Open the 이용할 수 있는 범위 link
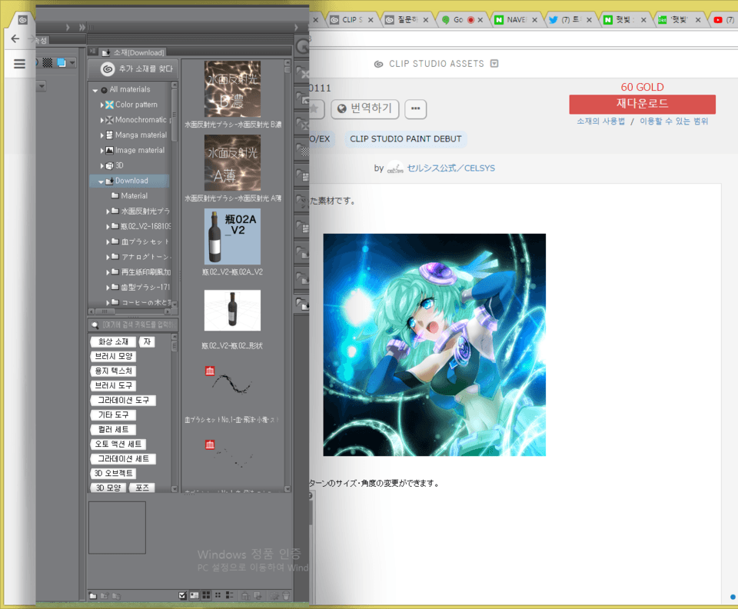738x609 pixels. pos(673,121)
